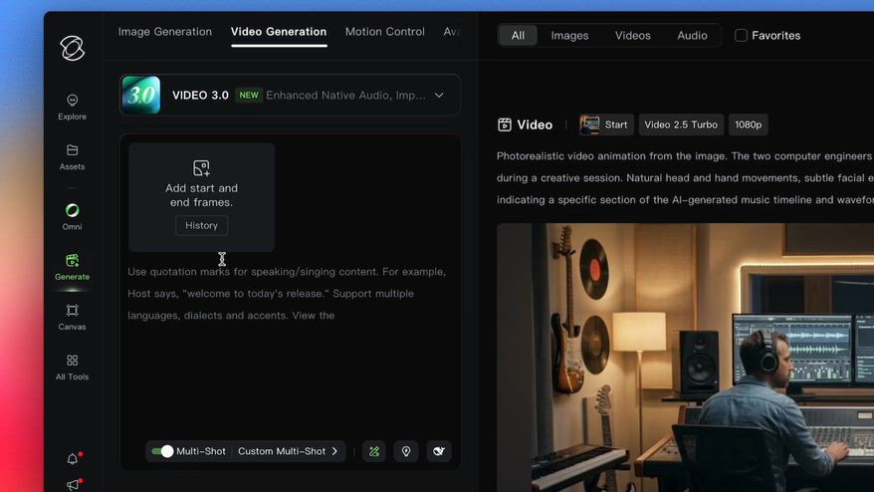
Task: Switch to Image Generation tab
Action: point(165,32)
